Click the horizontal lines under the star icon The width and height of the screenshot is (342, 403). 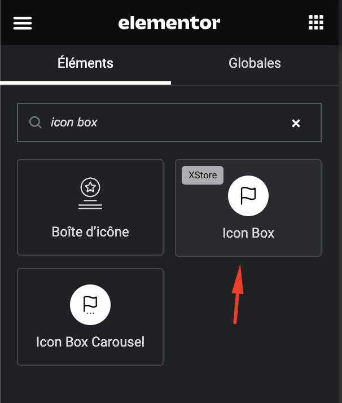point(90,204)
